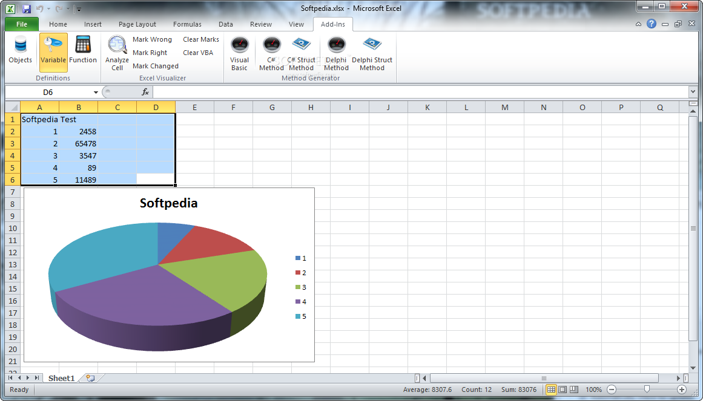The image size is (703, 401).
Task: Click the Insert Function fx button
Action: 145,92
